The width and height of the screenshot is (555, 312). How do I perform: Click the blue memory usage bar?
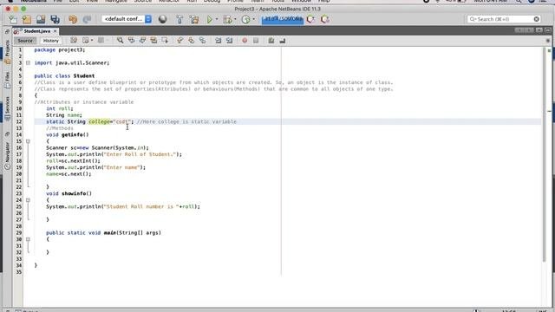tap(283, 19)
